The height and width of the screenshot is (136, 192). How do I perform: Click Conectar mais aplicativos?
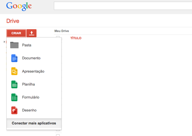pyautogui.click(x=34, y=123)
